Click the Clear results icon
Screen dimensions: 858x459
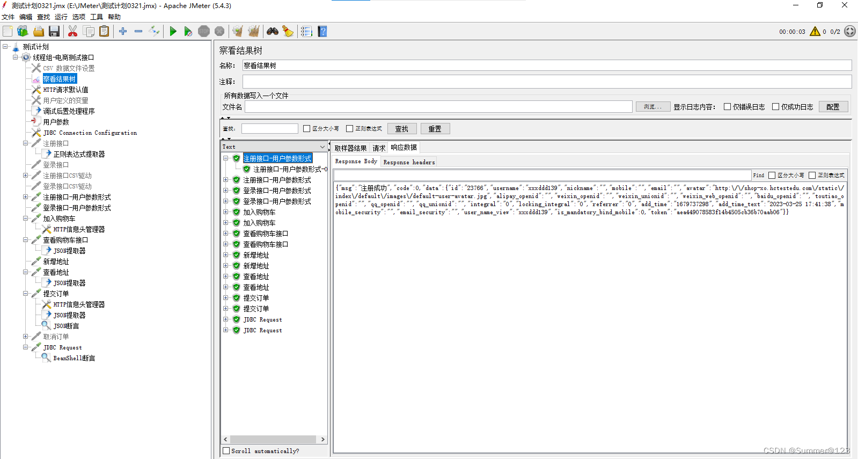[238, 32]
